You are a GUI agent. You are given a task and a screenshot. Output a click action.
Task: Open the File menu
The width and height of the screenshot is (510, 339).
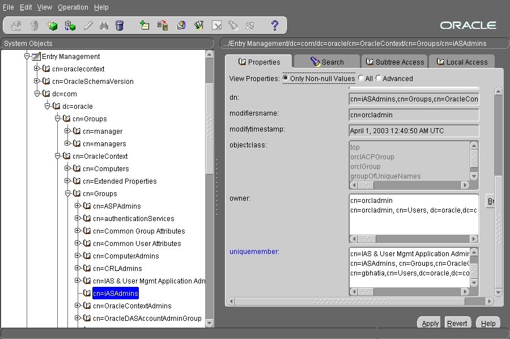tap(8, 7)
